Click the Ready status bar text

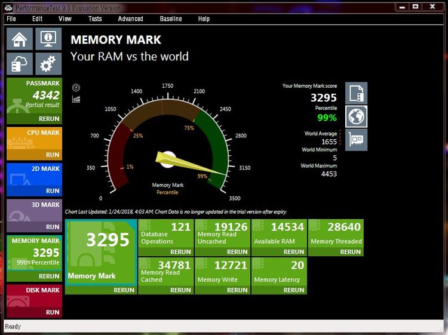13,327
